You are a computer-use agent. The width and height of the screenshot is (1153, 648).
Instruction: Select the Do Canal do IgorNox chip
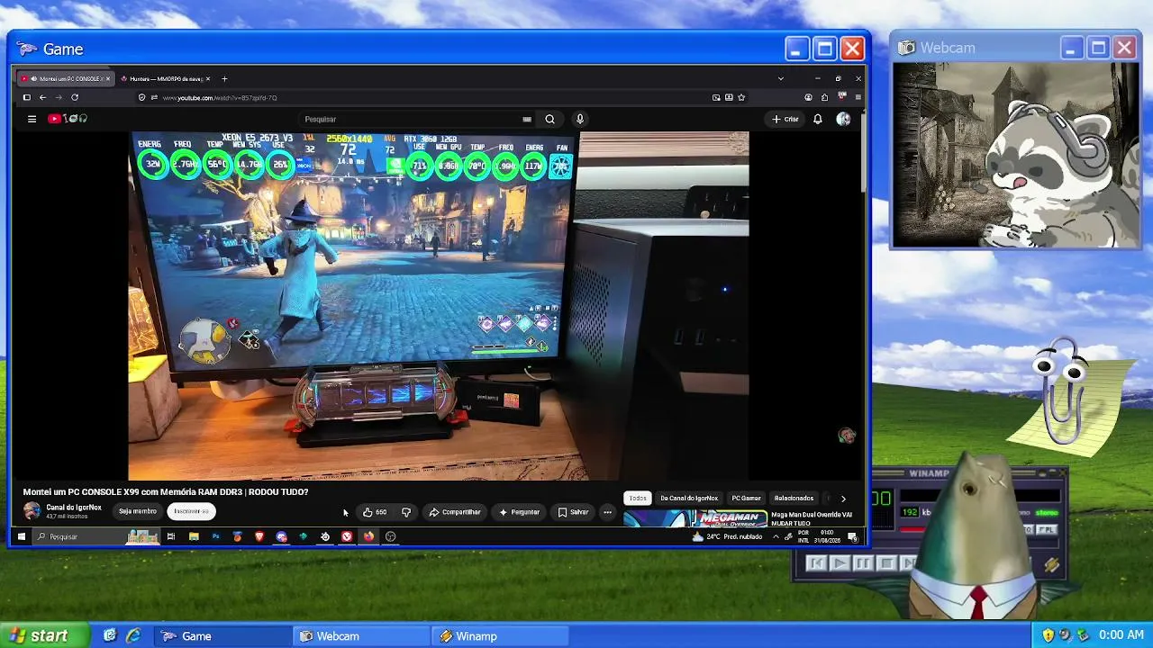(689, 498)
